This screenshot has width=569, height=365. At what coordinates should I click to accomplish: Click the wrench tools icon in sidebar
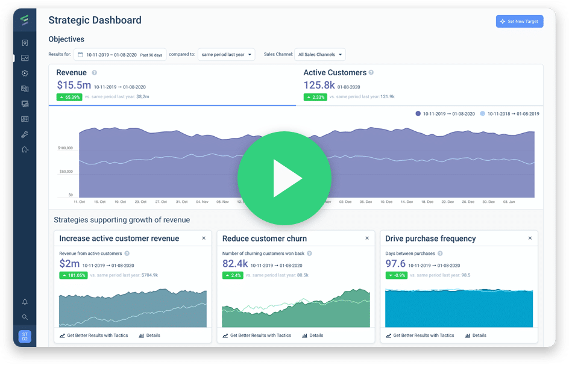(25, 134)
